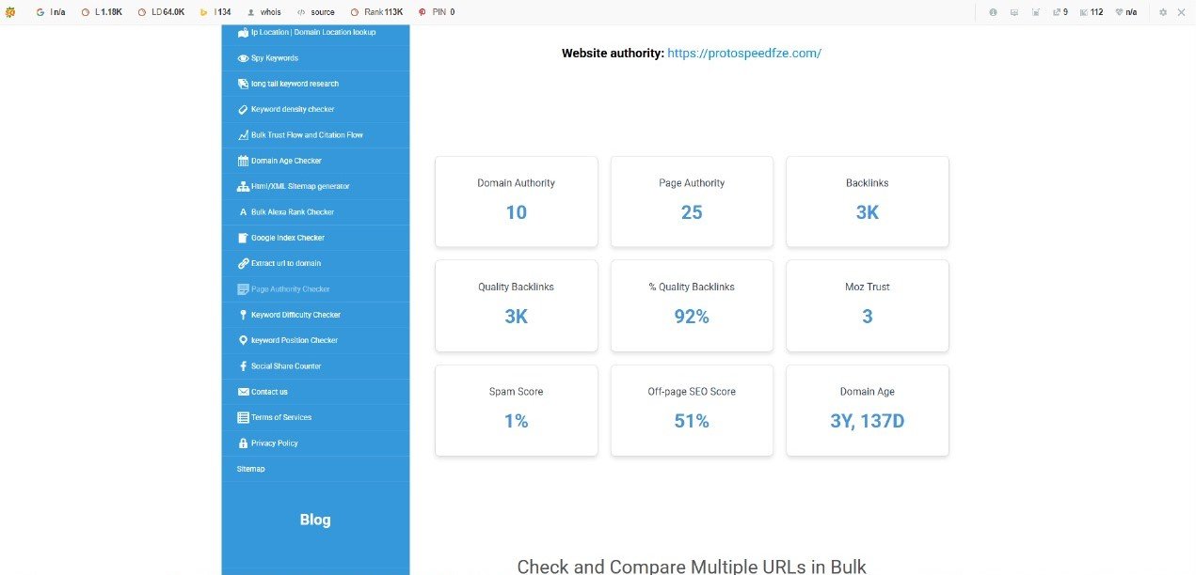Click the Extract url to domain chain icon
The width and height of the screenshot is (1196, 575).
click(x=243, y=263)
